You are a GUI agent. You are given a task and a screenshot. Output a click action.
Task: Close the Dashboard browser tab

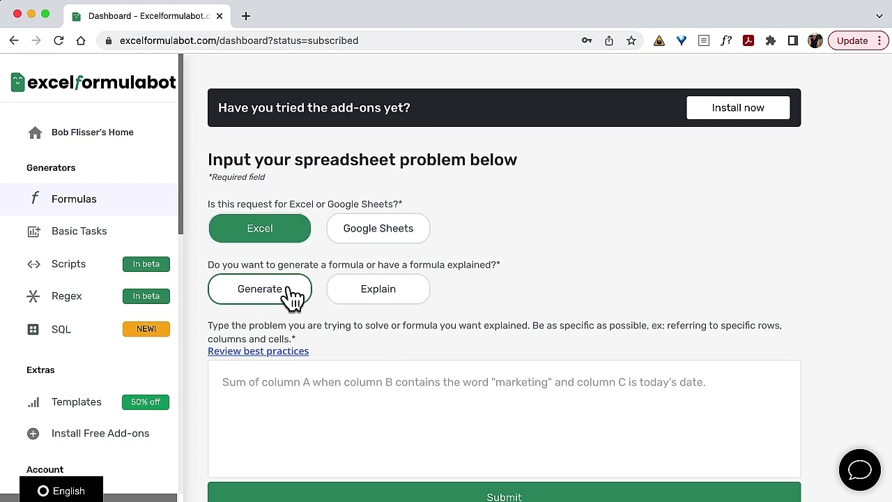(x=220, y=16)
